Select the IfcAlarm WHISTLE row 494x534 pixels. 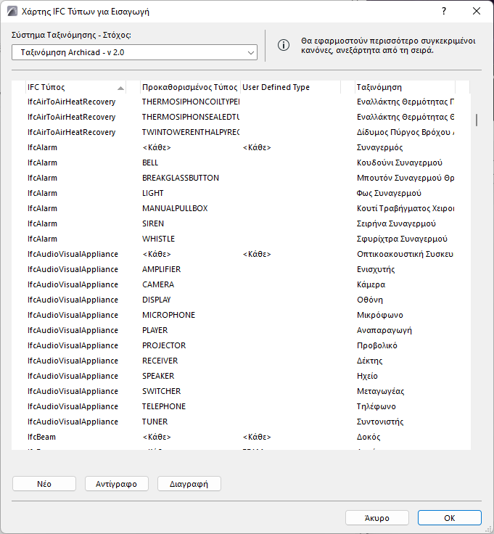click(x=241, y=239)
